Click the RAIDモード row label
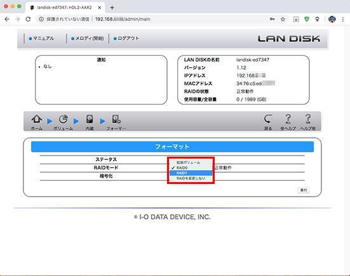 pyautogui.click(x=106, y=168)
